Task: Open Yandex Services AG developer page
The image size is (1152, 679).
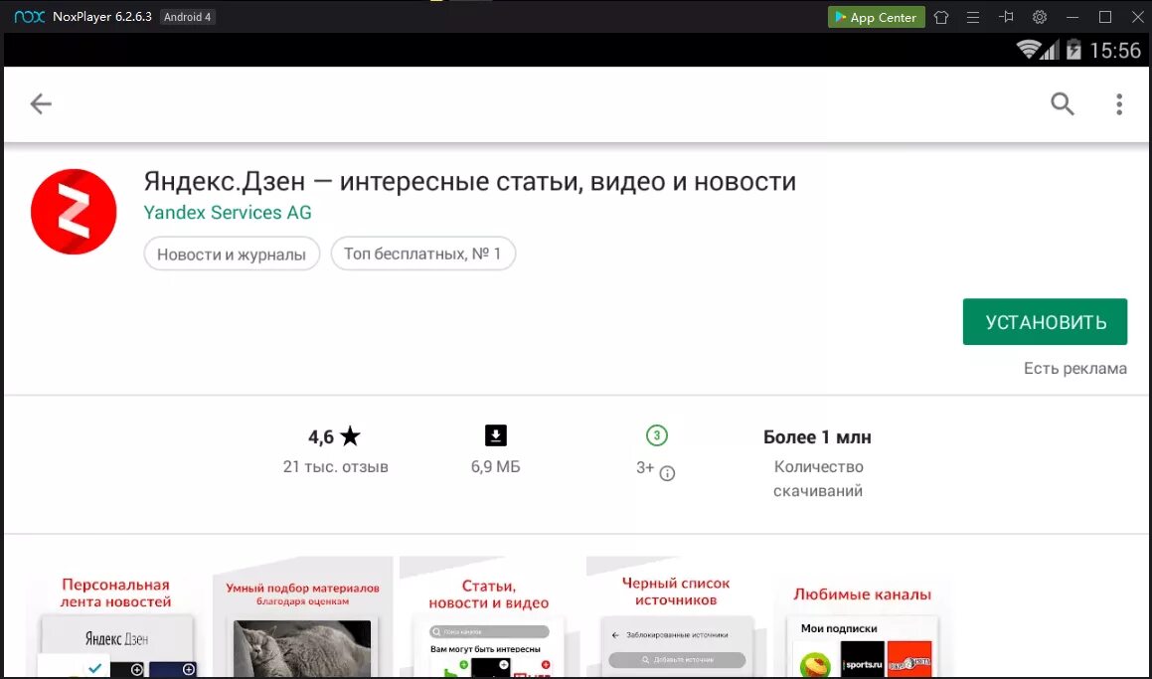Action: click(228, 213)
